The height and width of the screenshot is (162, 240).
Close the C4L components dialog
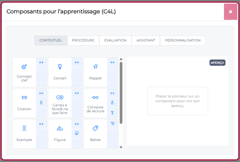(x=231, y=12)
